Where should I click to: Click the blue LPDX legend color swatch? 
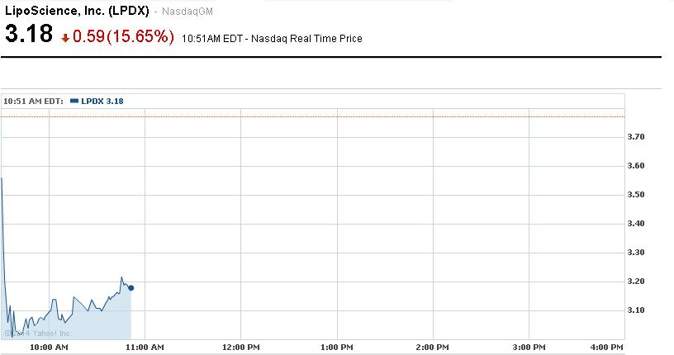[74, 101]
